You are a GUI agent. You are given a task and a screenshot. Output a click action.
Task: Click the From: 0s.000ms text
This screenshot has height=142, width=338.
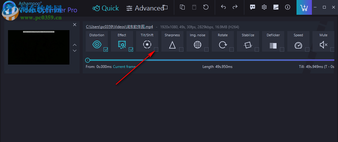99,67
